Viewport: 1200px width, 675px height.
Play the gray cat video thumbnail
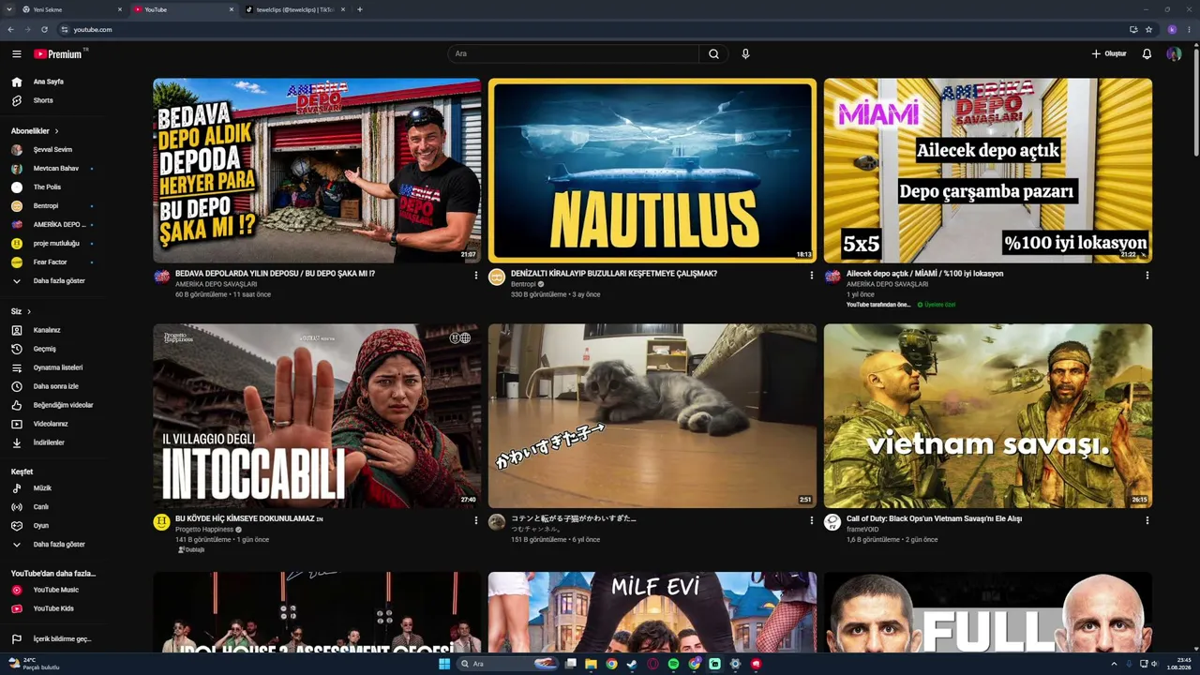652,416
